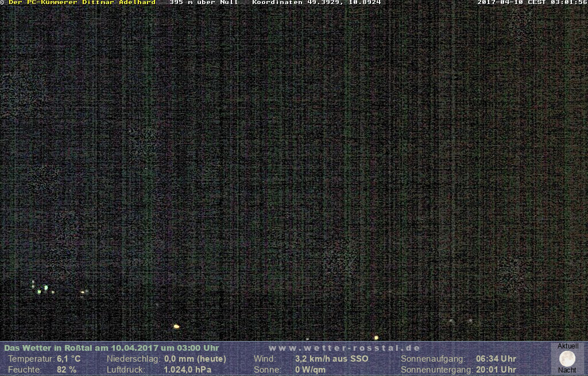This screenshot has height=376, width=588.
Task: Click the sunrise time 06:34 Uhr
Action: coord(496,359)
